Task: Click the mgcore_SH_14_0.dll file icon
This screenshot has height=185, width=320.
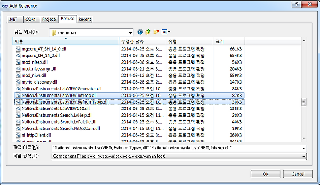Action: [18, 56]
